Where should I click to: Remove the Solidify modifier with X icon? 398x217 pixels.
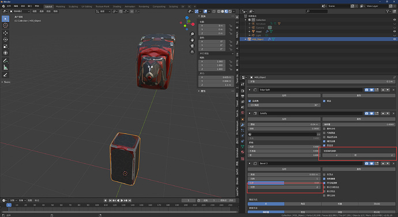[394, 113]
